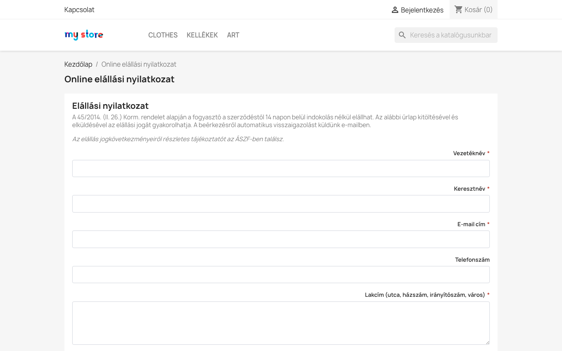Click the Vezetéknév label
The width and height of the screenshot is (562, 351).
pos(469,153)
